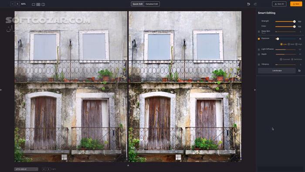The image size is (305, 172).
Task: Open the image file name dropdown
Action: (x=26, y=169)
